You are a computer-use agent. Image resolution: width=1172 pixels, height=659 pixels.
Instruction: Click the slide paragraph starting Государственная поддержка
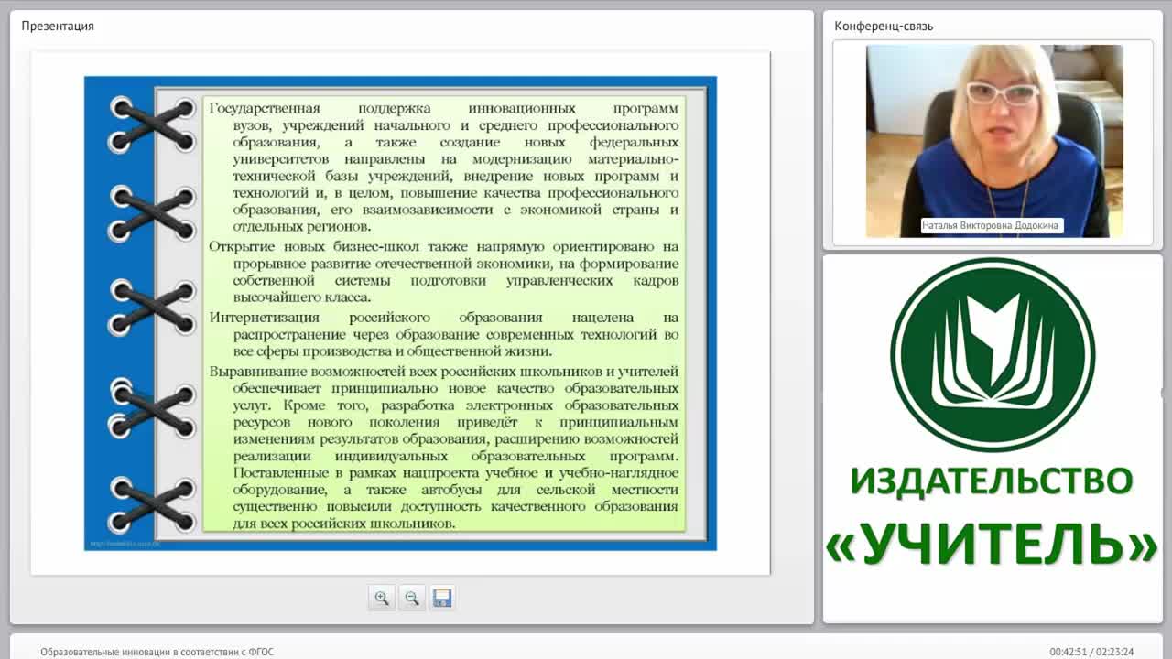pos(444,167)
